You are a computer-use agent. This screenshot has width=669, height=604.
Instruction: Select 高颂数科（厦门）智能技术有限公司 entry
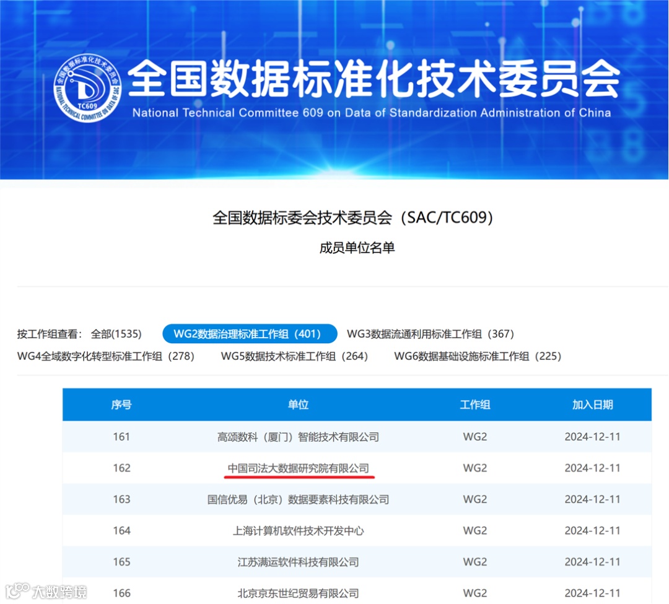298,437
